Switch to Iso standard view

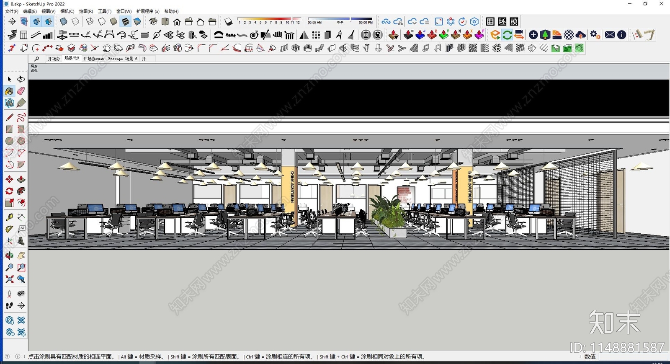[x=153, y=22]
